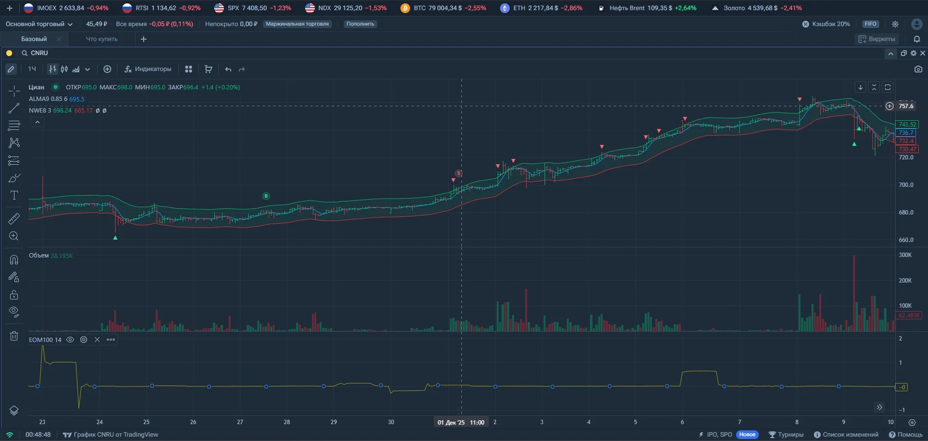Collapse the indicator legend chevron
The height and width of the screenshot is (441, 928).
(x=37, y=122)
